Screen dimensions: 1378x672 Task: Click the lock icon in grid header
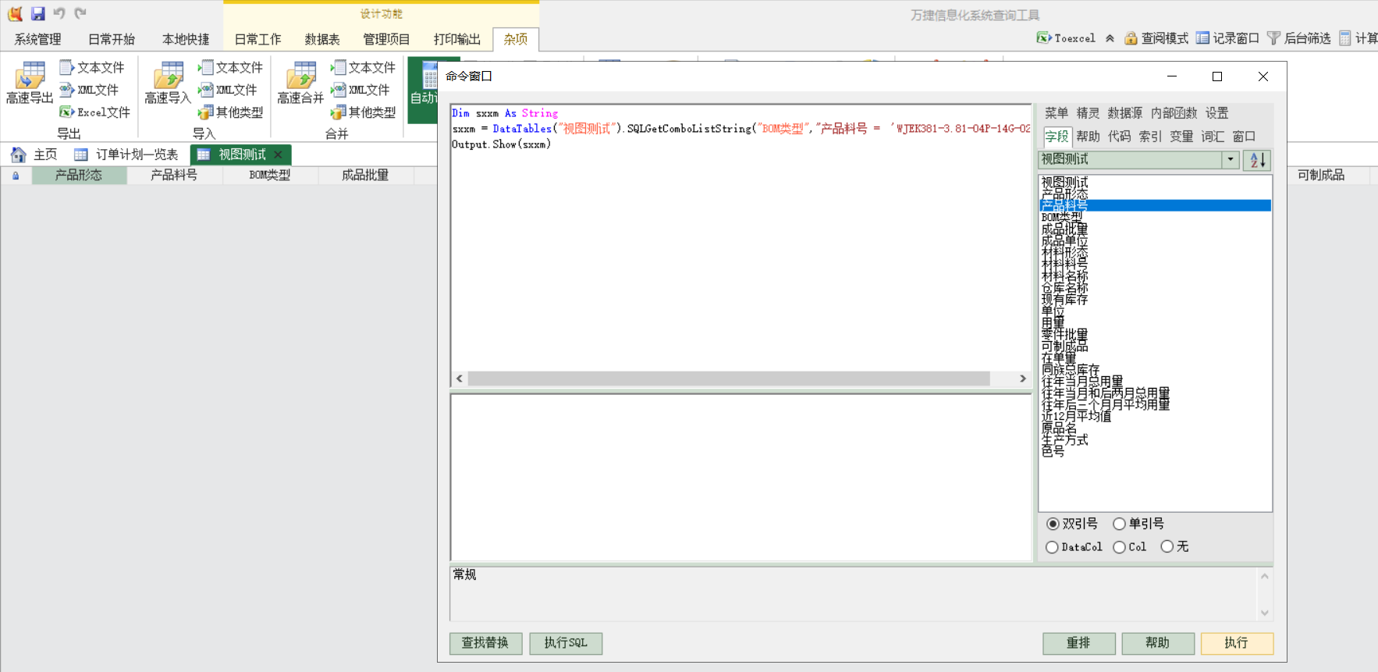(x=16, y=176)
